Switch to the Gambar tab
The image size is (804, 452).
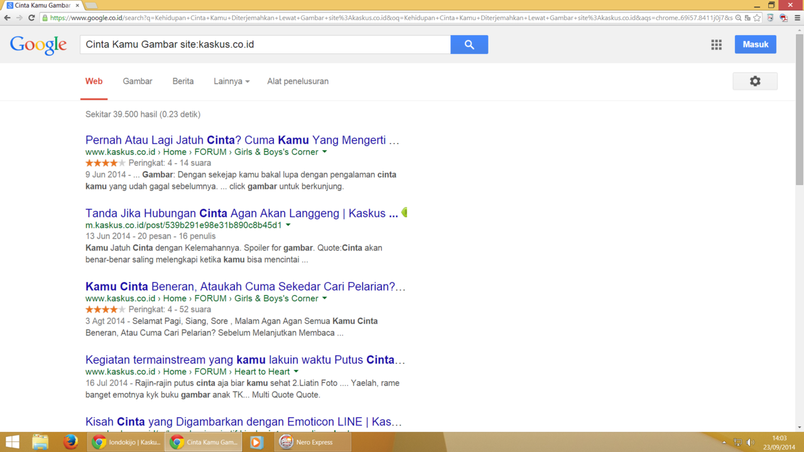click(138, 81)
